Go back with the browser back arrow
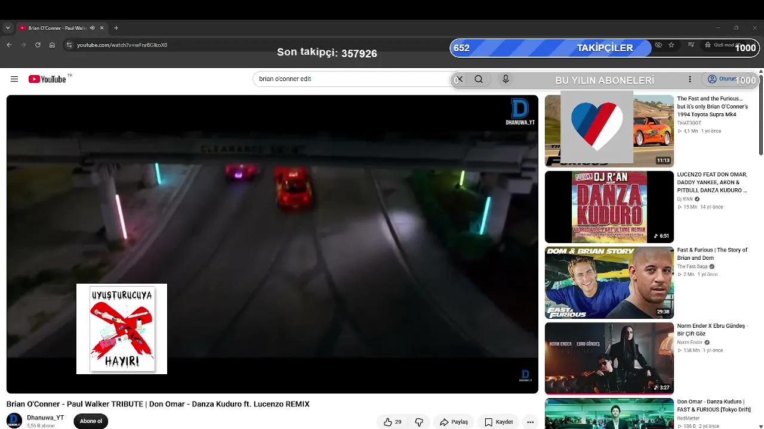 [x=9, y=45]
